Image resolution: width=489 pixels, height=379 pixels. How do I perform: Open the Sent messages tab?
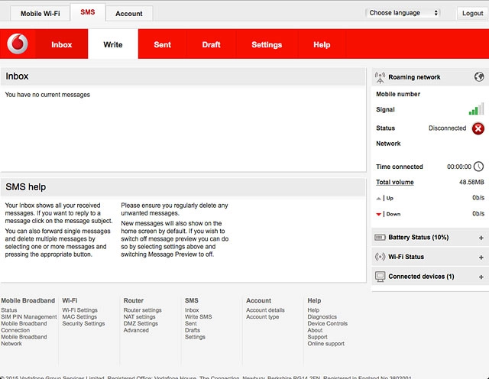pyautogui.click(x=163, y=44)
